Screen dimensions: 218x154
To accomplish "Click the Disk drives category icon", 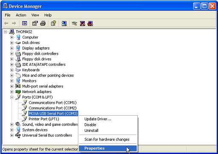I will tap(18, 43).
